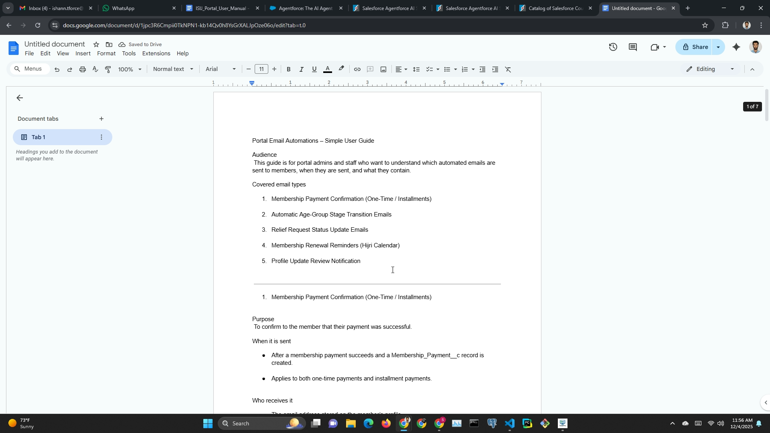The height and width of the screenshot is (433, 770).
Task: Click the Print icon in toolbar
Action: tap(83, 69)
